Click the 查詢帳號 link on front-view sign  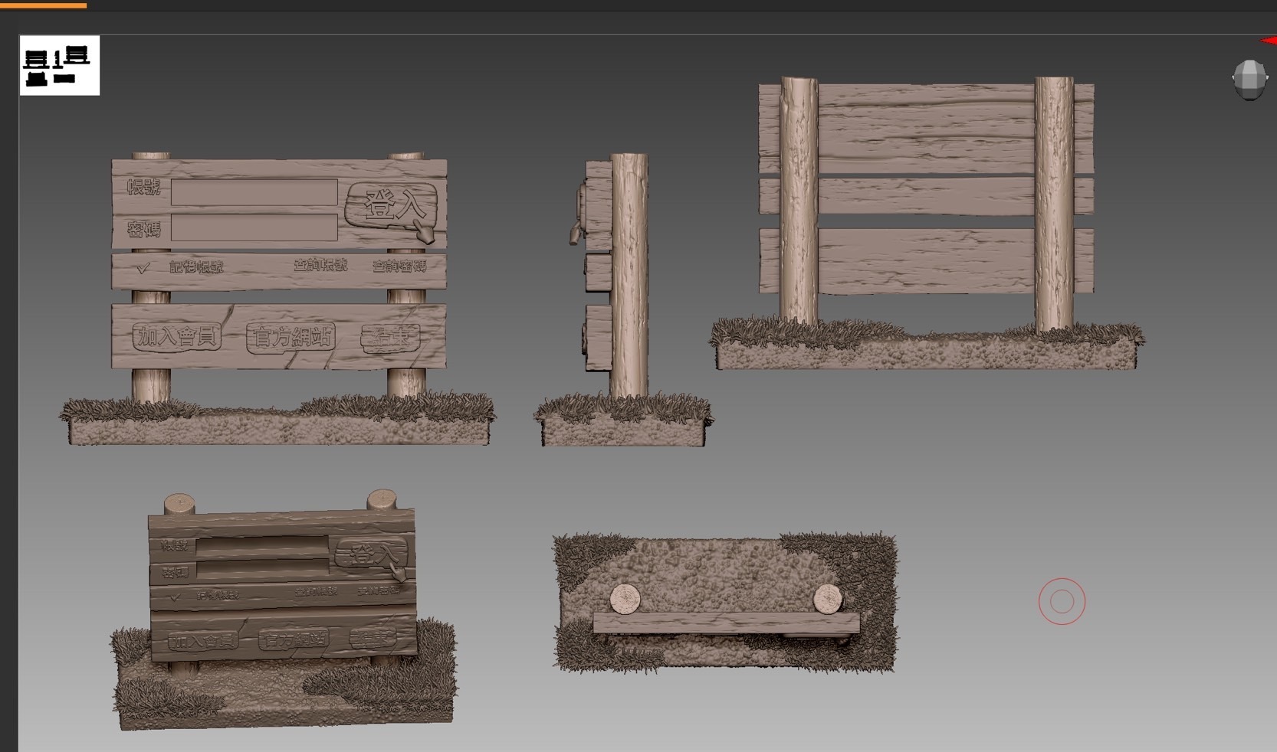tap(320, 265)
